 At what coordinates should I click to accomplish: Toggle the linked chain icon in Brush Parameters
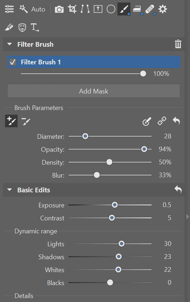click(162, 121)
